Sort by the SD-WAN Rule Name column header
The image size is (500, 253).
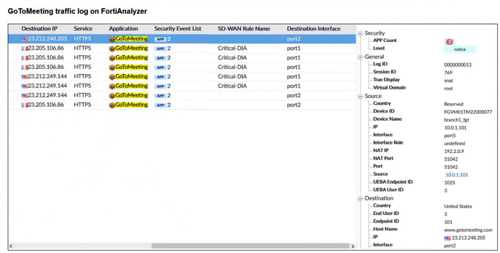pyautogui.click(x=244, y=29)
